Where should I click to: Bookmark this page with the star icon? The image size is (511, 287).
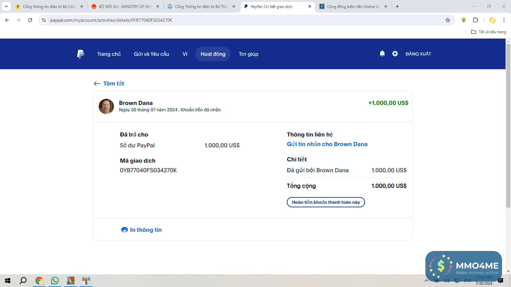tap(448, 20)
